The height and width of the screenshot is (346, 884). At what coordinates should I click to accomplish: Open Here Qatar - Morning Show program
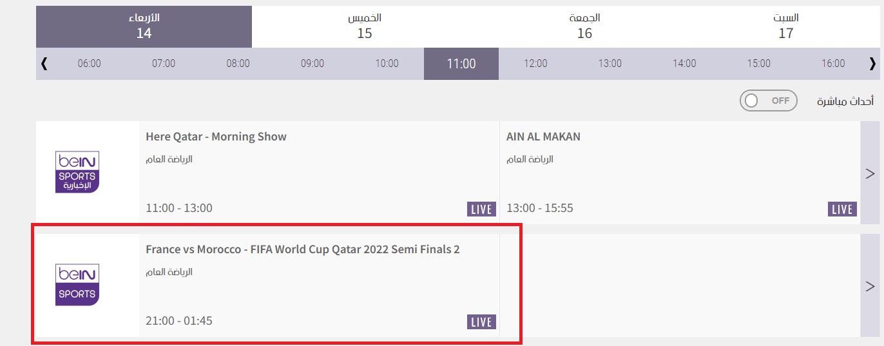[216, 137]
